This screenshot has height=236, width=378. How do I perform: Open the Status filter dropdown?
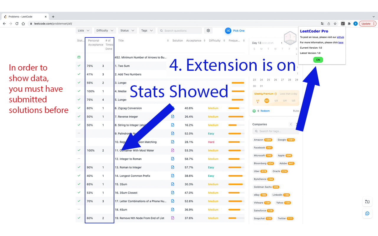[x=127, y=31]
